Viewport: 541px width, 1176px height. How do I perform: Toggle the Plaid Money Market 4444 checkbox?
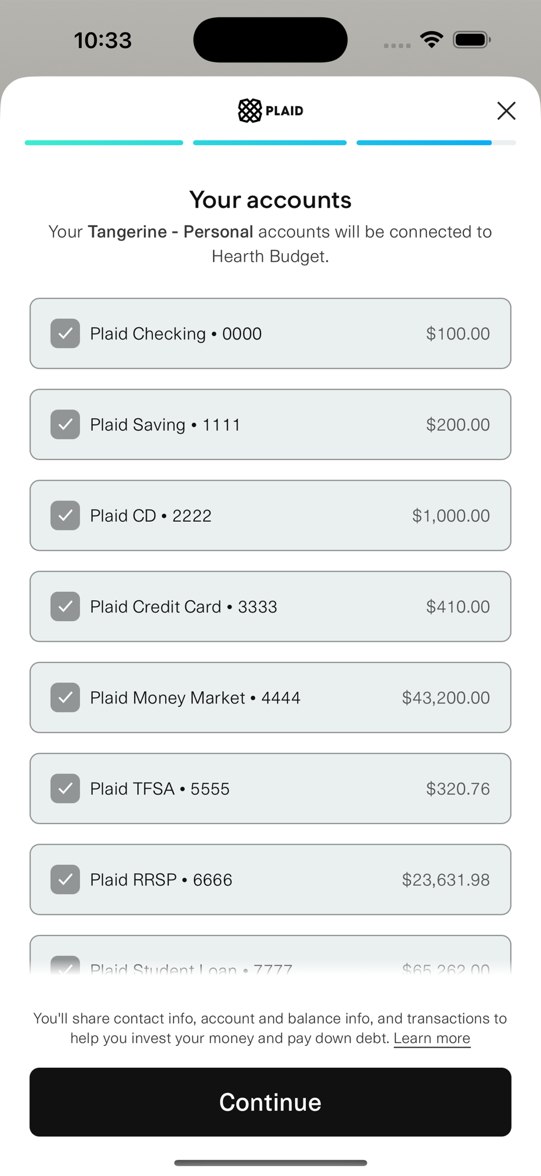pos(65,697)
